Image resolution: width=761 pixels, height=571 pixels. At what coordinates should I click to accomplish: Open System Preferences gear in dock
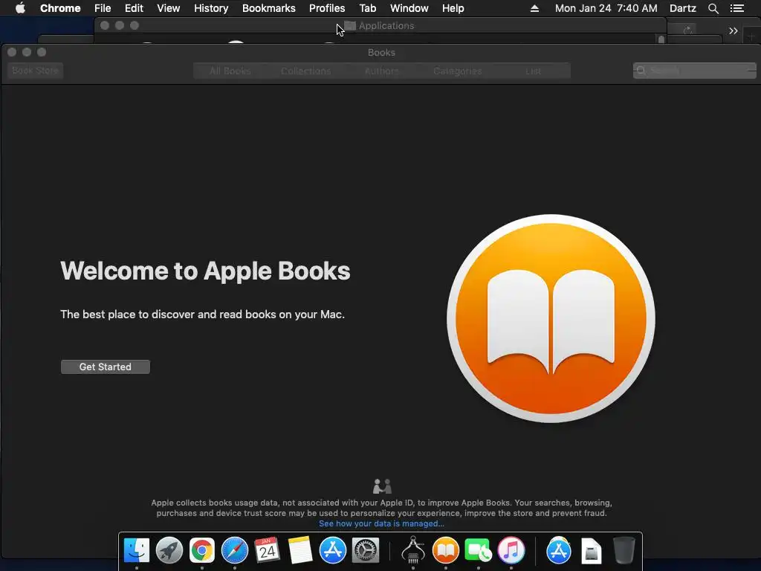[x=365, y=550]
